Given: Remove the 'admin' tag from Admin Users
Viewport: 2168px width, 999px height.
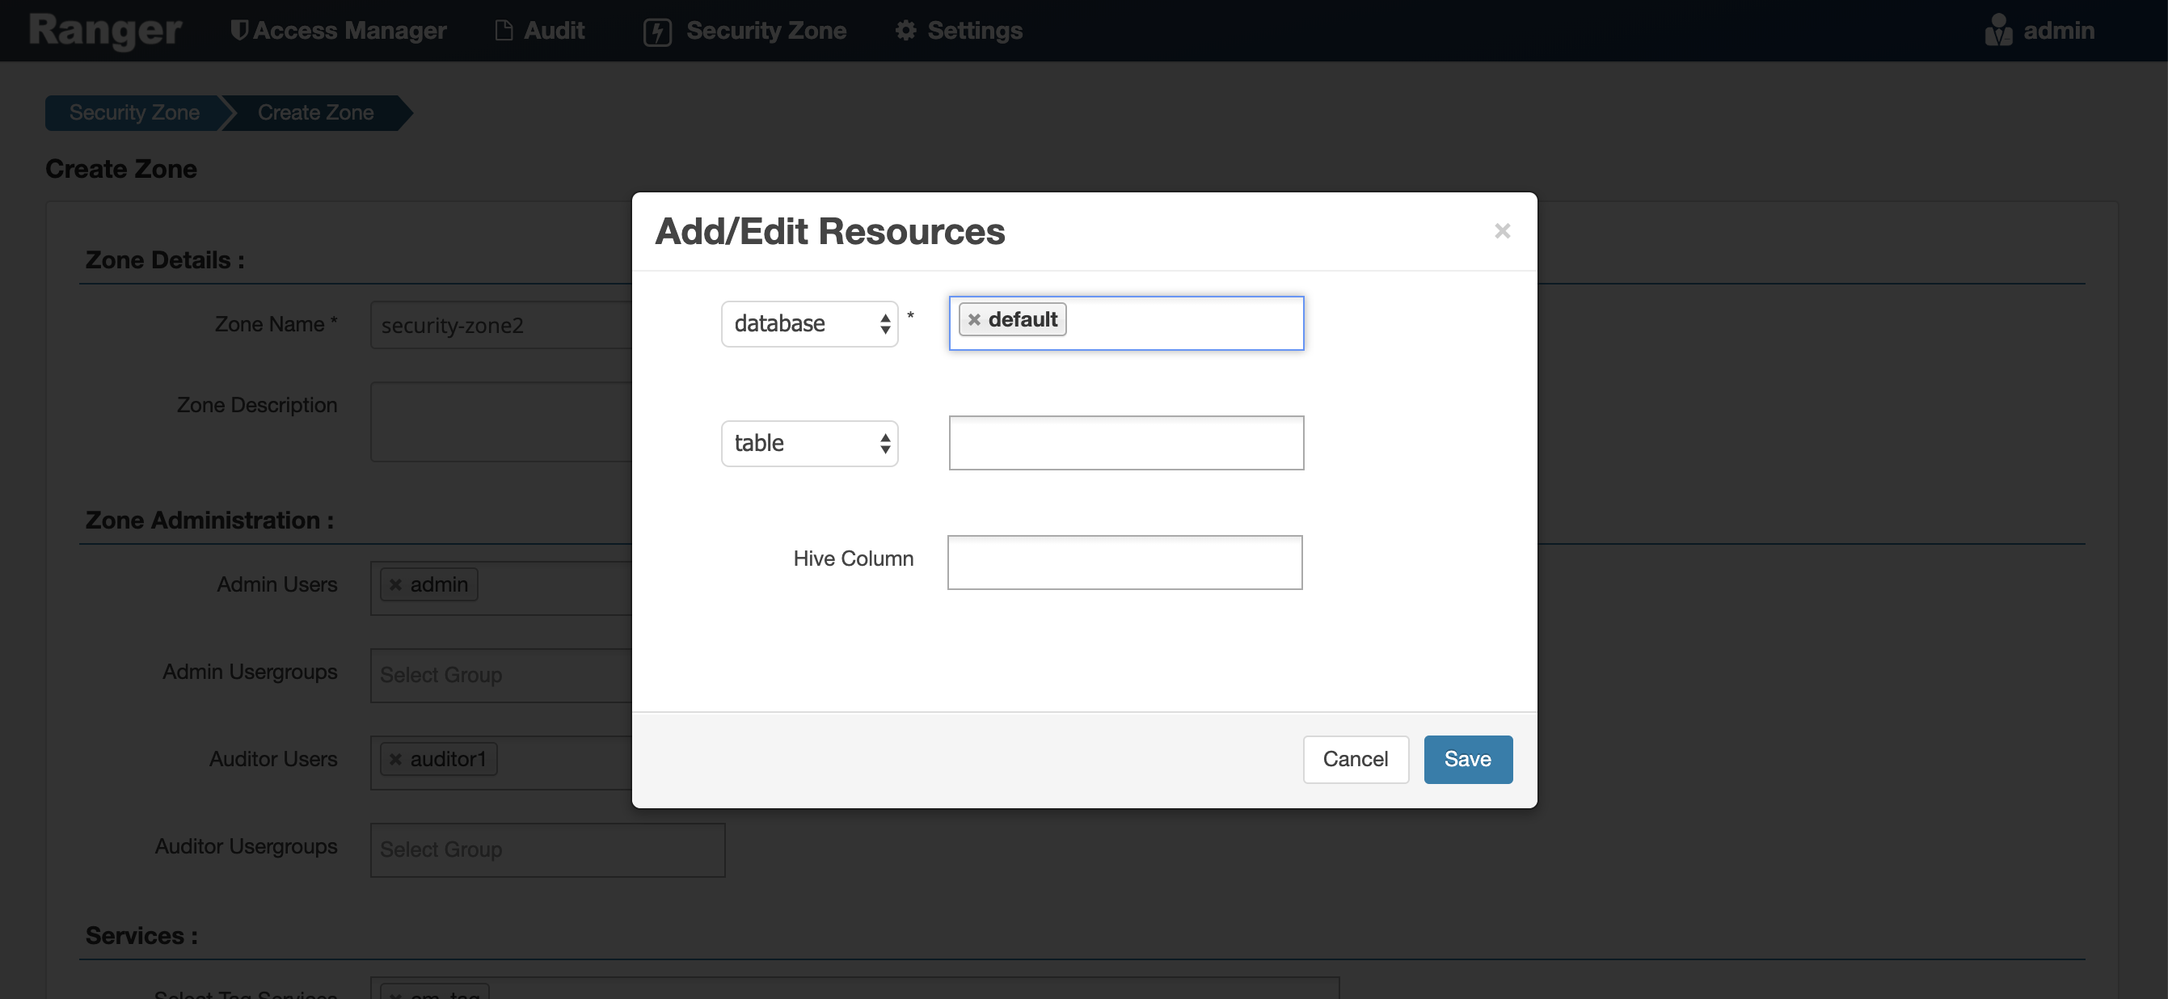Looking at the screenshot, I should tap(395, 585).
